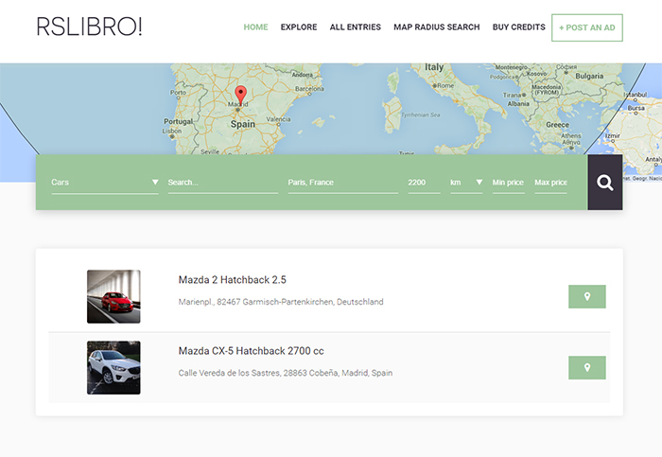This screenshot has width=662, height=457.
Task: Open the Mazda 2 Hatchback 2.5 listing title
Action: tap(233, 280)
